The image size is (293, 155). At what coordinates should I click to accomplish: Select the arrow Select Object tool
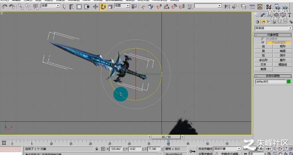[x=64, y=7]
